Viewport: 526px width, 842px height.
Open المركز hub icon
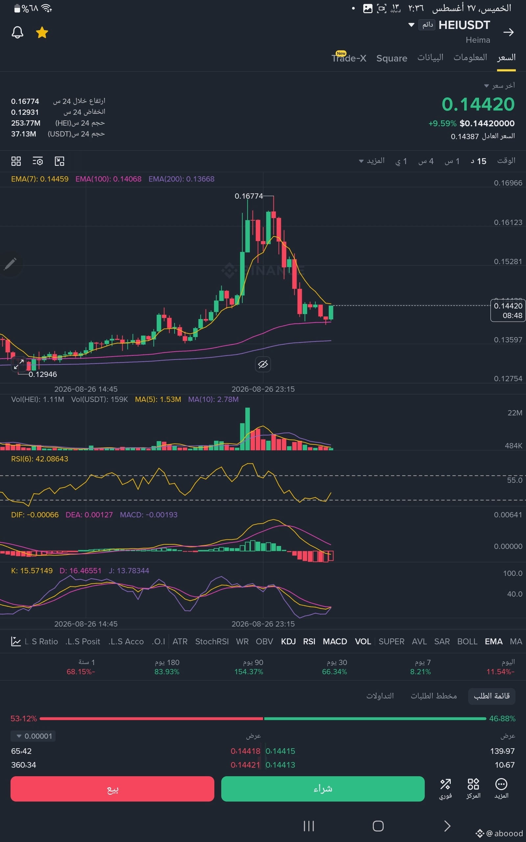point(473,788)
